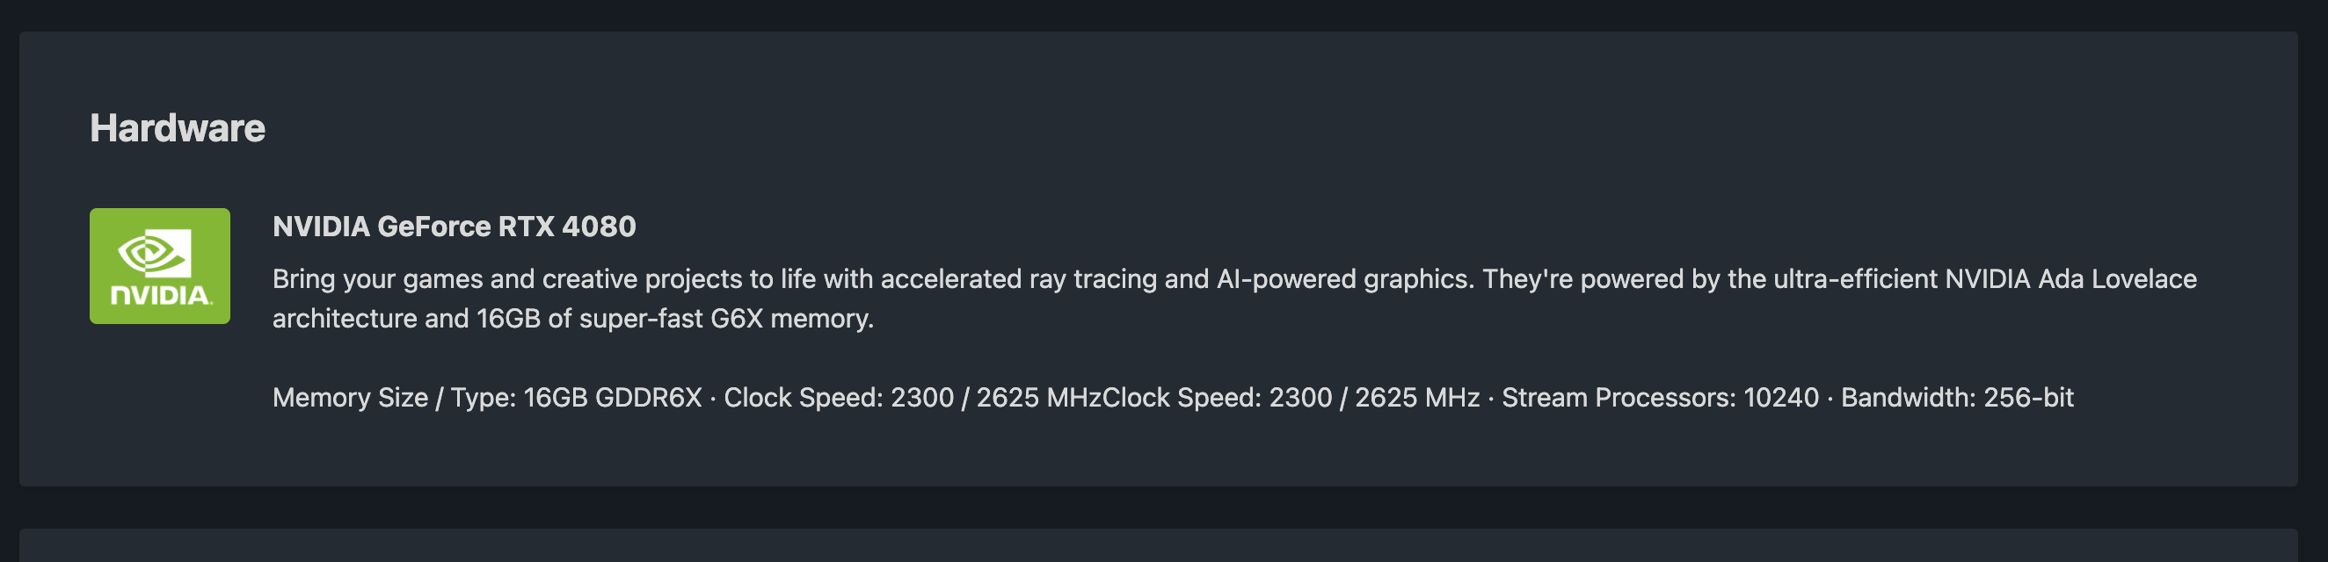The image size is (2328, 562).
Task: Click the first Clock Speed: 2300 / 2625 MHz spec
Action: pos(913,398)
